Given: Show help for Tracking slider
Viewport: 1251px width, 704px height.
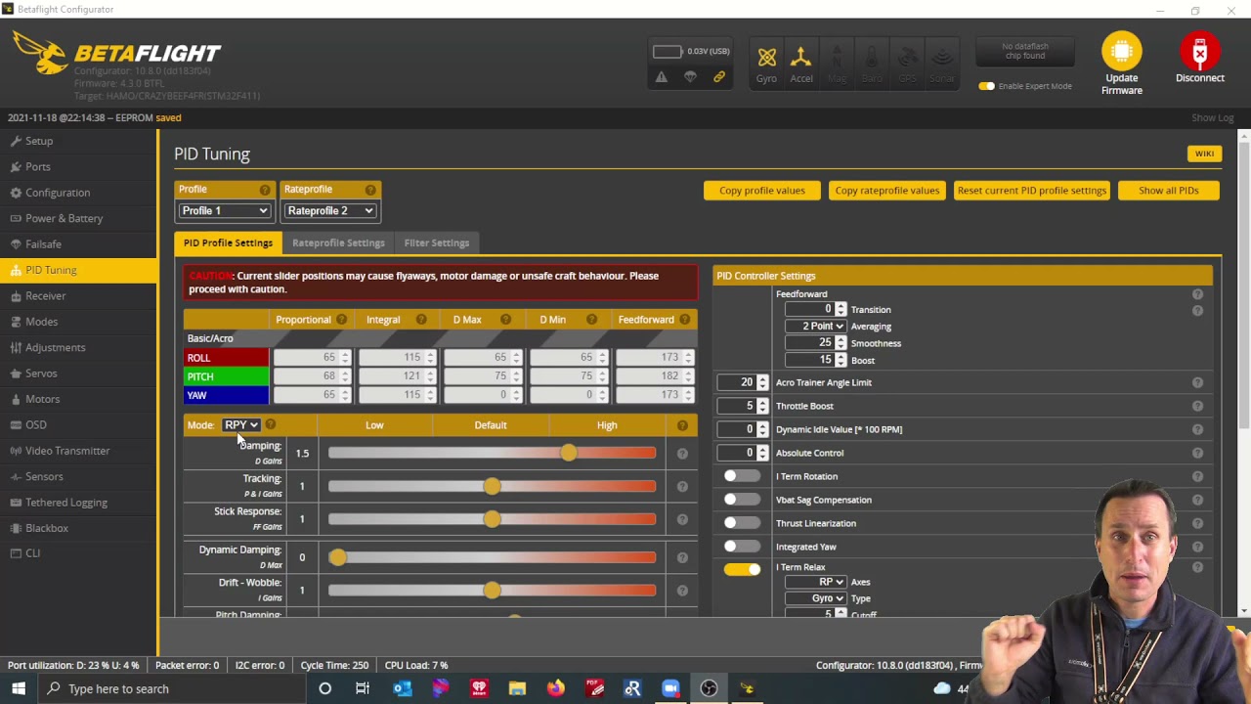Looking at the screenshot, I should (682, 486).
